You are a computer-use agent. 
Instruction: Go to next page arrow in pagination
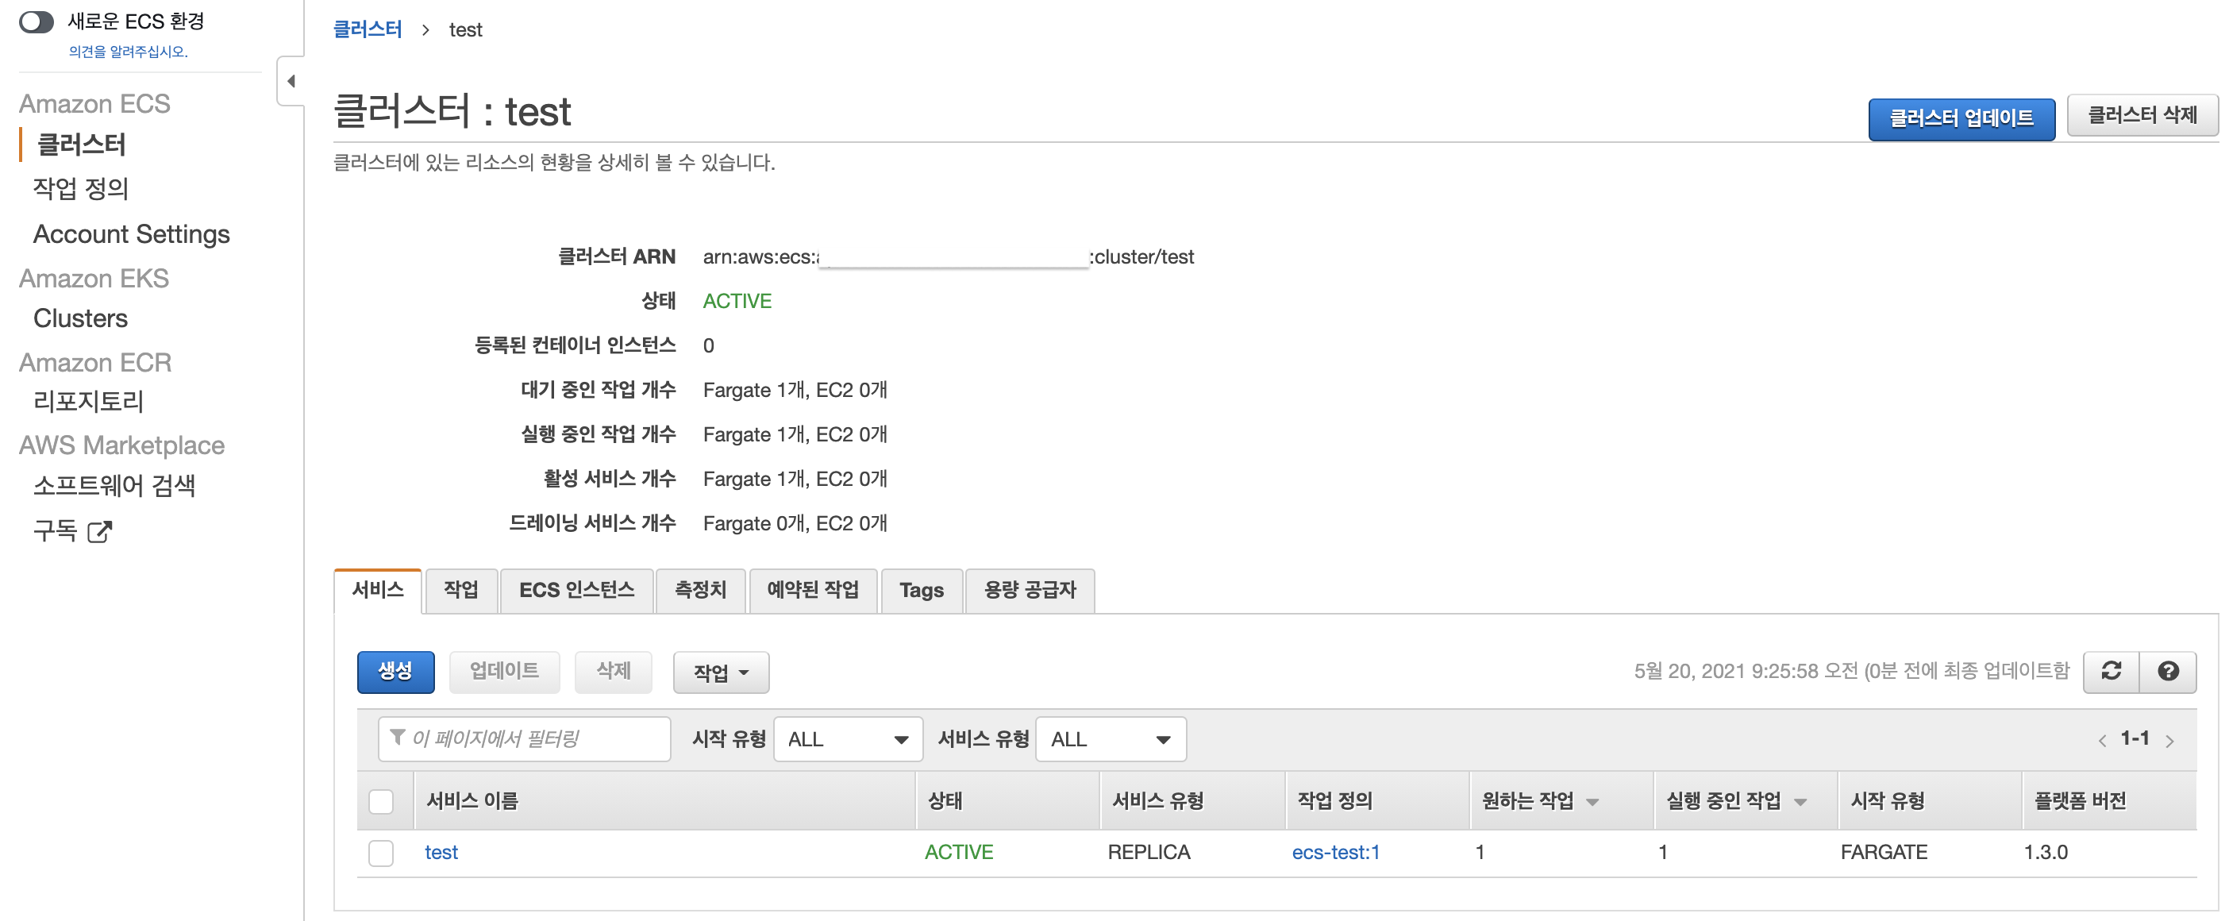pyautogui.click(x=2169, y=740)
